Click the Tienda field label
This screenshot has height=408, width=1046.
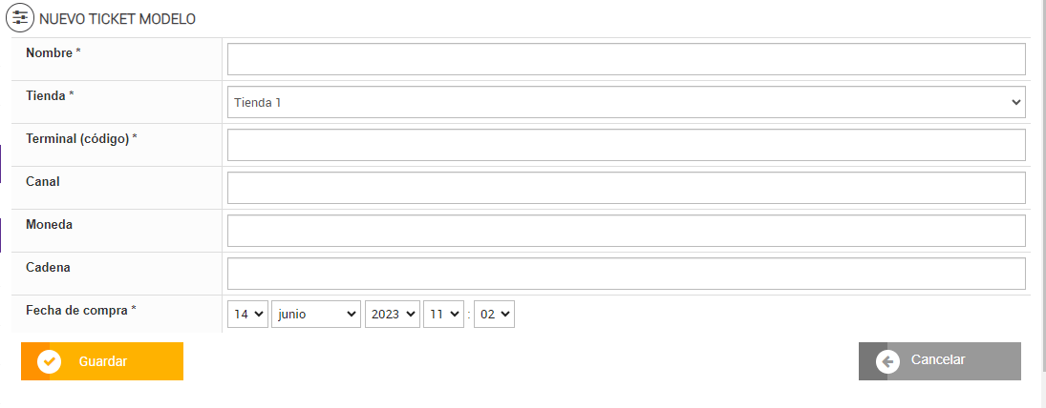47,95
